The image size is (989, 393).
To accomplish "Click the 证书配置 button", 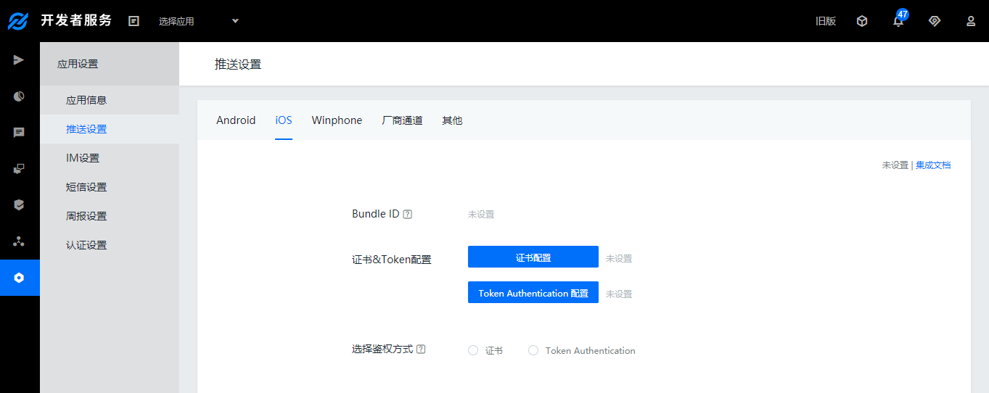I will point(533,257).
